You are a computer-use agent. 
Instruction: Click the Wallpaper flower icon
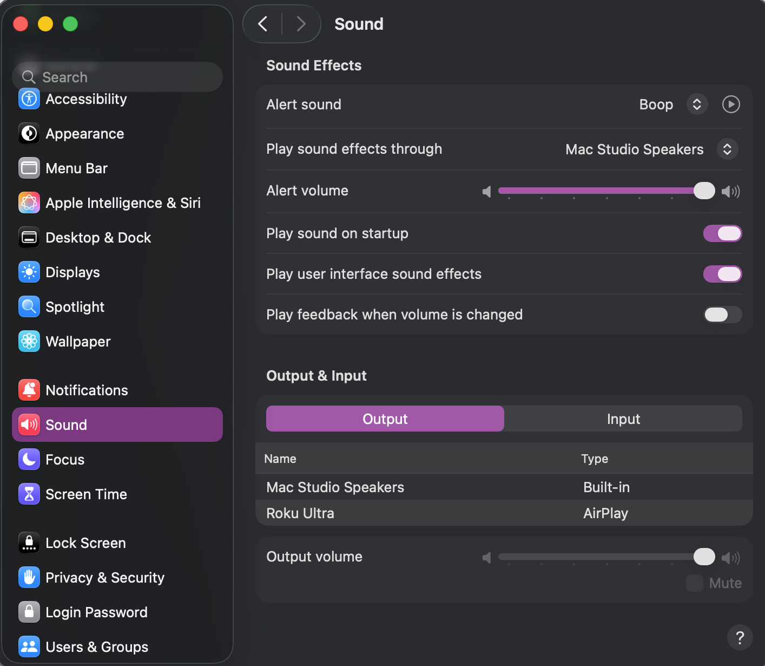click(29, 342)
